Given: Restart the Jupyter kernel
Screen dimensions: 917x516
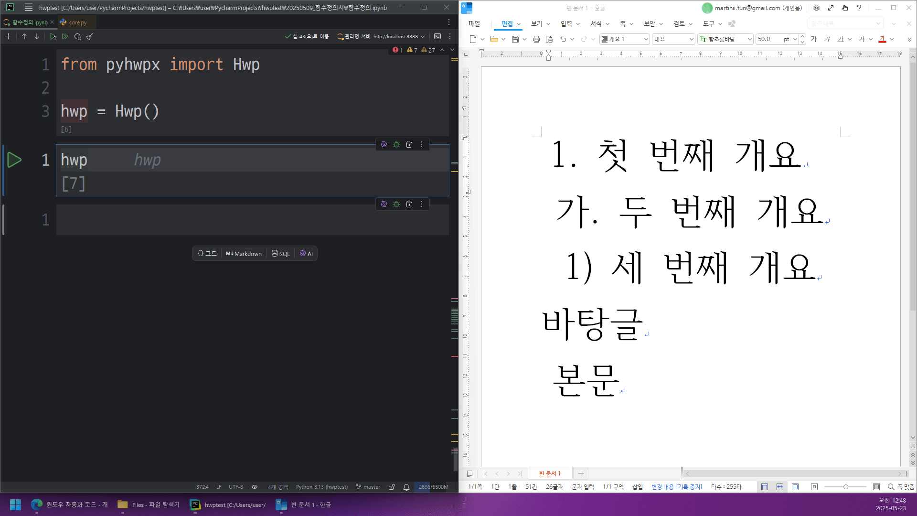Looking at the screenshot, I should click(x=78, y=36).
